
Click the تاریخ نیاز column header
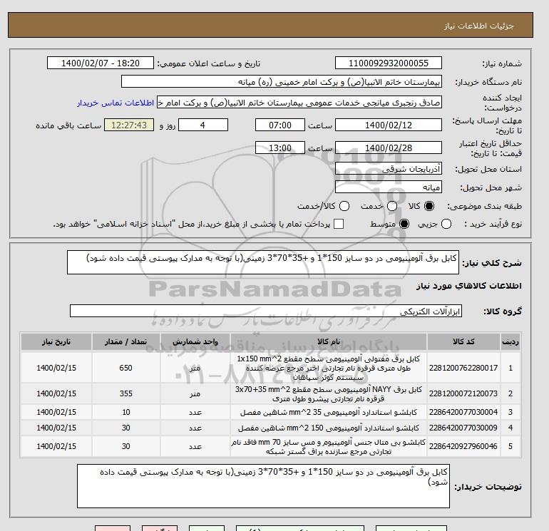pyautogui.click(x=56, y=341)
